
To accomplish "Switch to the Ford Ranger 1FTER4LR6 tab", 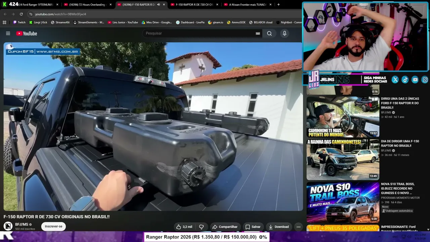I will 35,5.
